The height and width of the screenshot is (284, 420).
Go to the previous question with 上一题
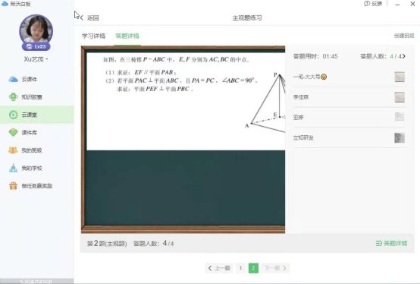pos(219,268)
